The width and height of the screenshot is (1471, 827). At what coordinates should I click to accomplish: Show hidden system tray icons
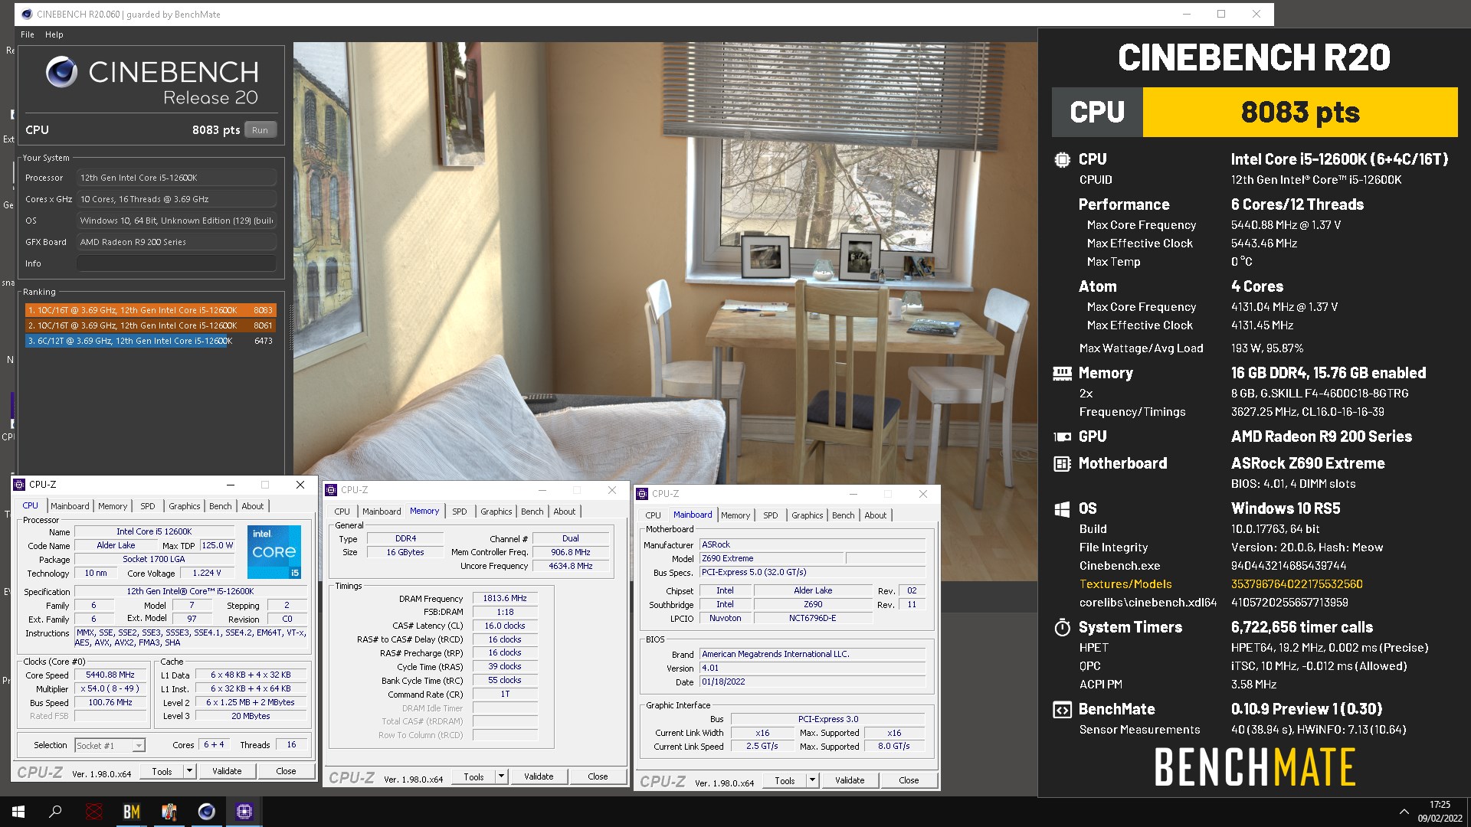1404,812
